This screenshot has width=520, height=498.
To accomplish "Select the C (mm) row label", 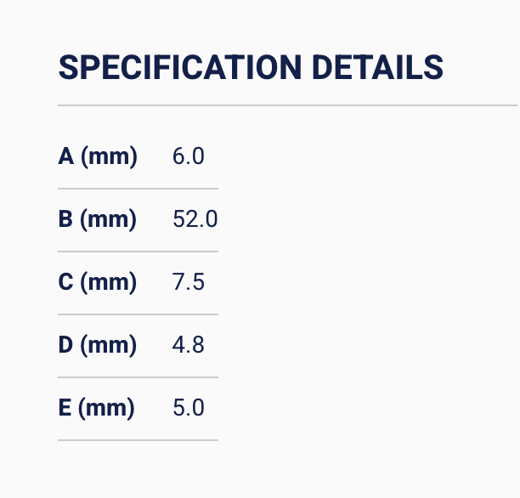I will point(98,282).
